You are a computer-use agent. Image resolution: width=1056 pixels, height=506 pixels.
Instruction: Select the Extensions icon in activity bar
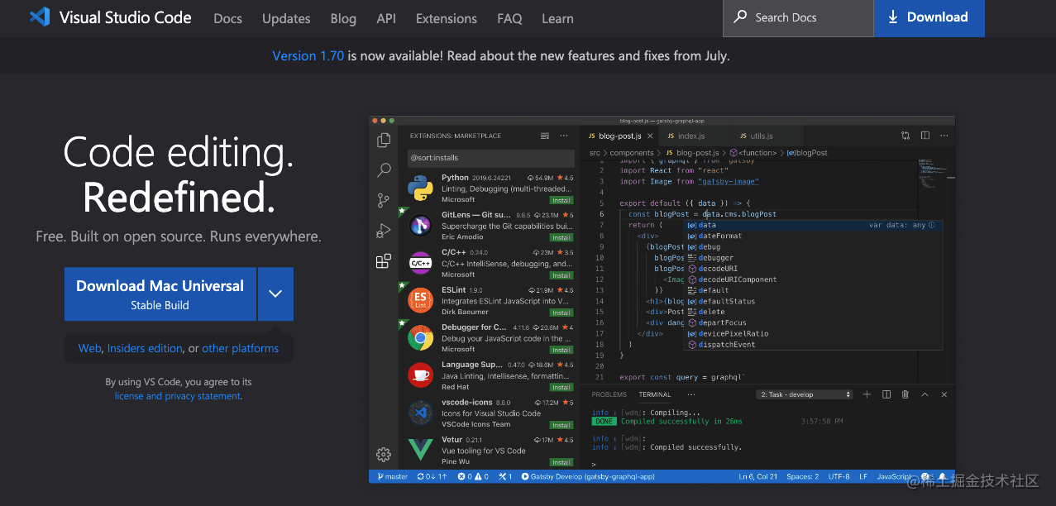(384, 261)
